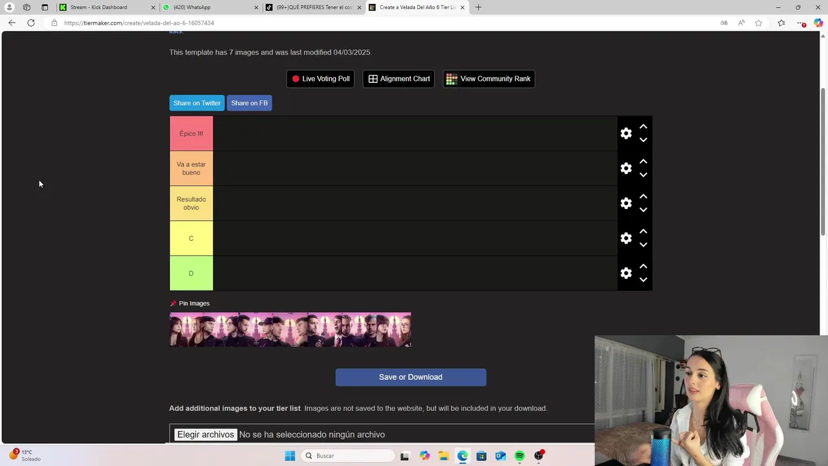Open Task View on taskbar

click(x=404, y=456)
